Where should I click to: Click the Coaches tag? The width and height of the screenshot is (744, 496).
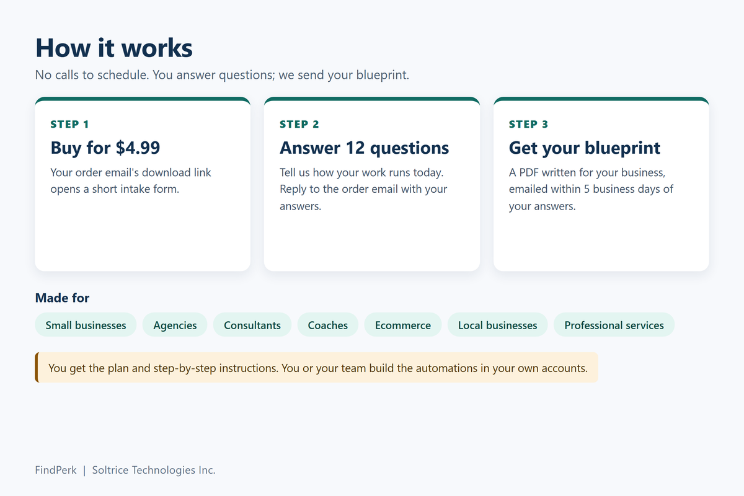(x=328, y=325)
